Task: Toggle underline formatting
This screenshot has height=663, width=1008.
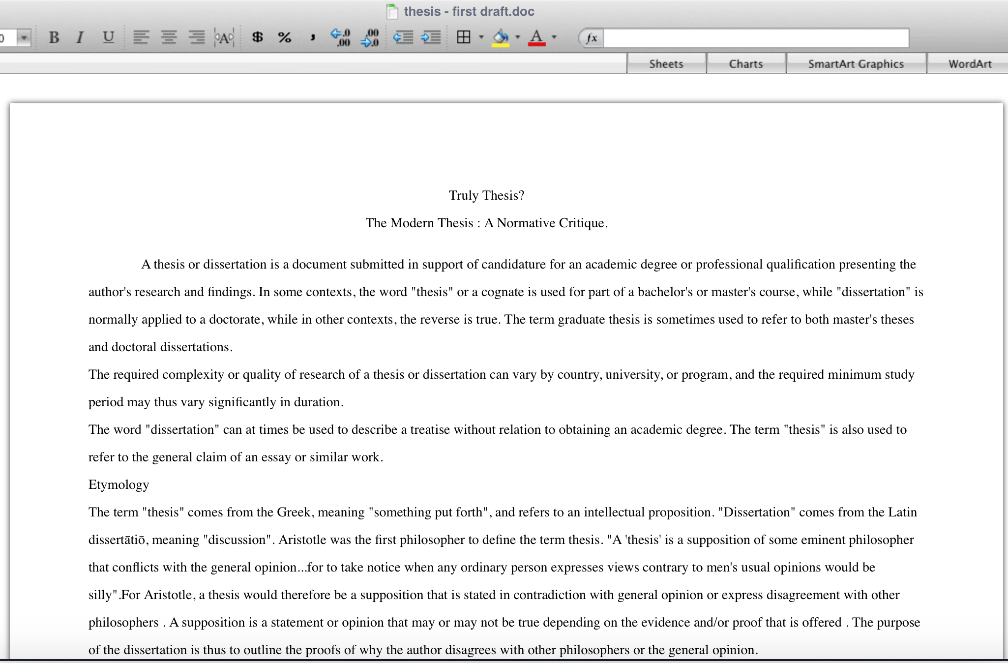Action: [108, 37]
